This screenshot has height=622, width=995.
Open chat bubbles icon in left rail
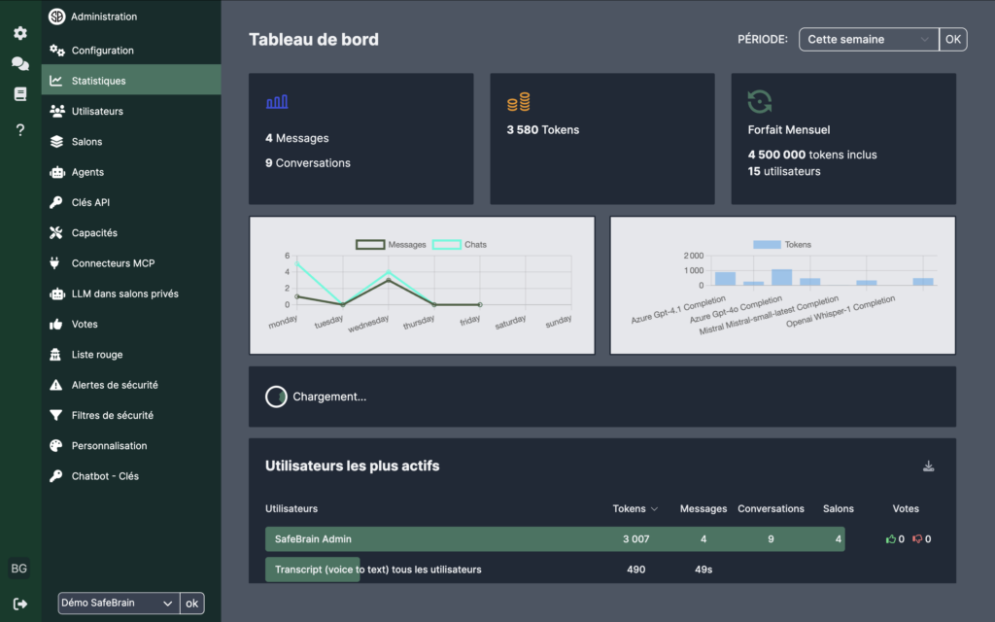[20, 63]
